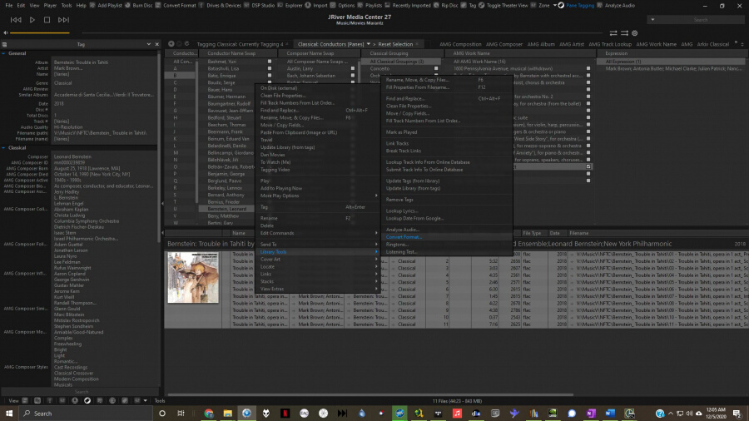The image size is (749, 421).
Task: Open Netflix from the taskbar
Action: (285, 414)
